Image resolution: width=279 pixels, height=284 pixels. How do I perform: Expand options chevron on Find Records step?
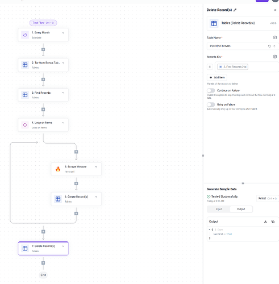pyautogui.click(x=63, y=93)
